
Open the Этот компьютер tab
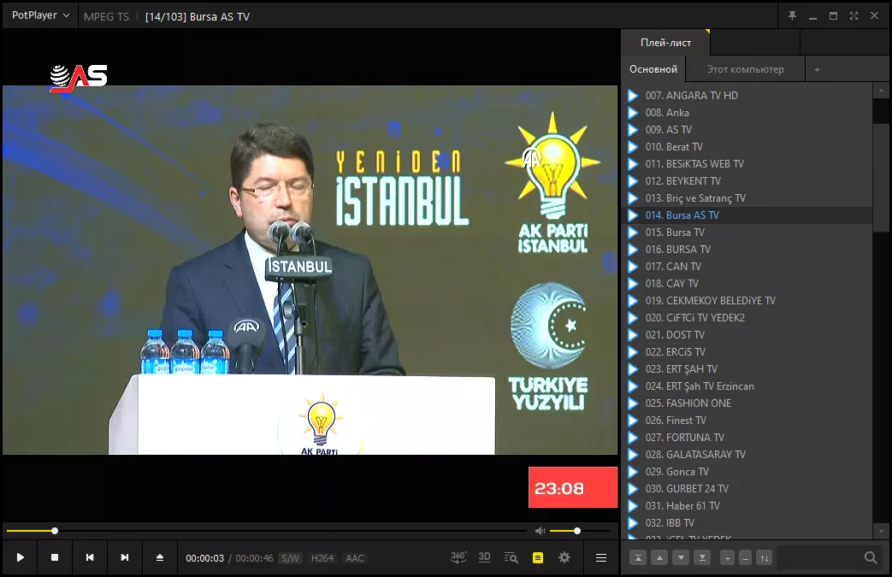tap(745, 68)
